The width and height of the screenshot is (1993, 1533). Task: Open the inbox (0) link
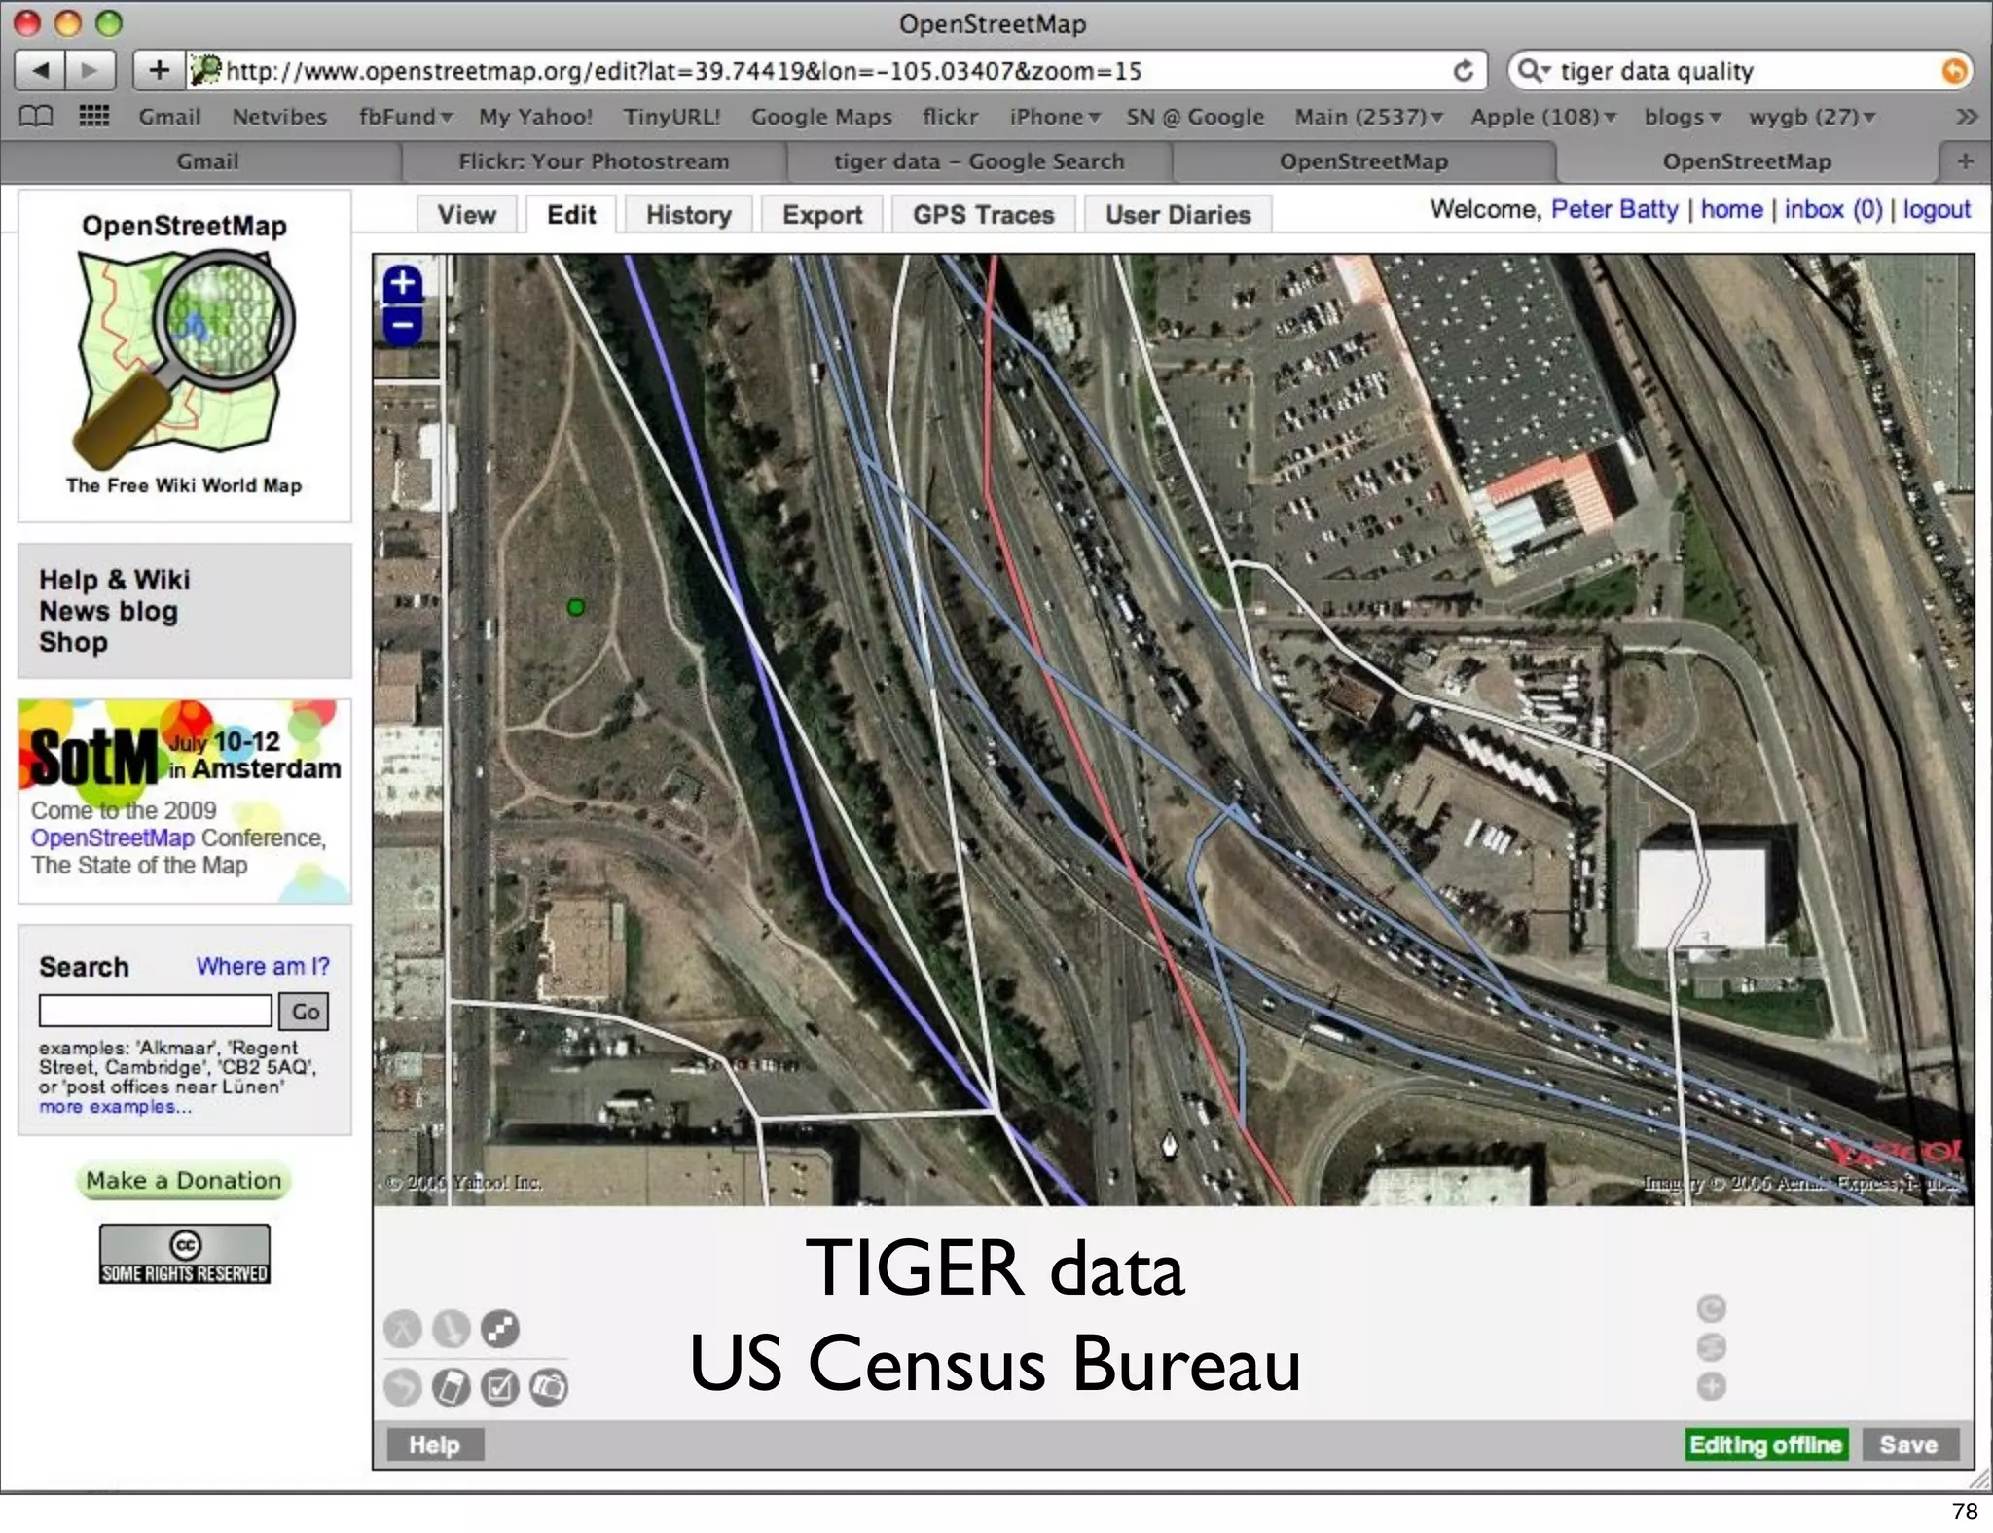coord(1833,209)
